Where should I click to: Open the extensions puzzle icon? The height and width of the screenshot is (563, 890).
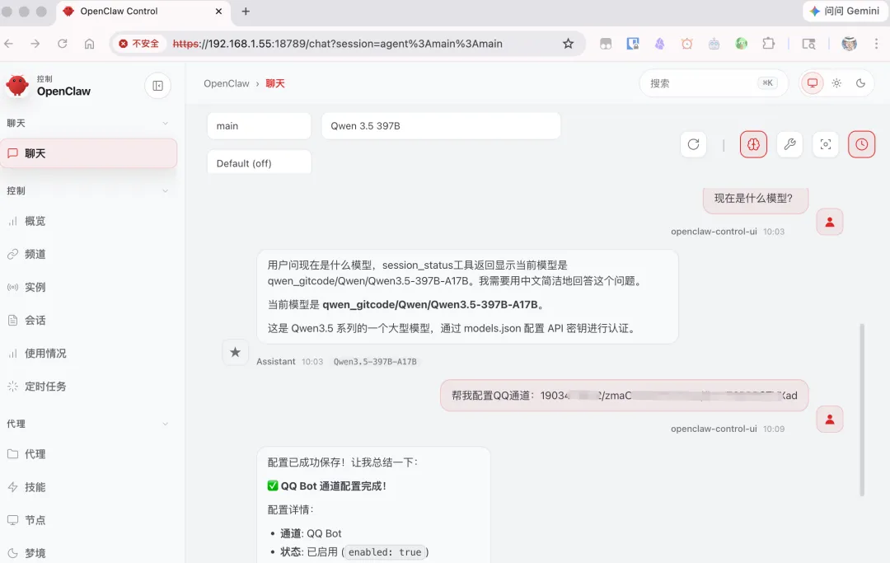(769, 44)
